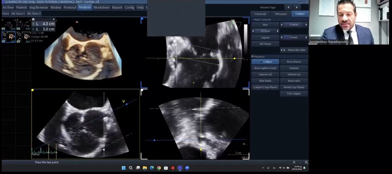
Task: Click Exit Caliper
Action: pos(294,94)
